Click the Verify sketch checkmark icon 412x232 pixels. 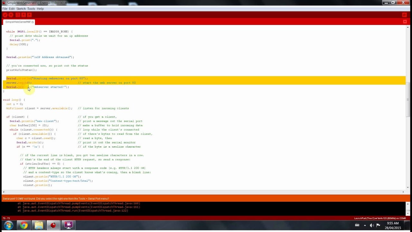(5, 15)
